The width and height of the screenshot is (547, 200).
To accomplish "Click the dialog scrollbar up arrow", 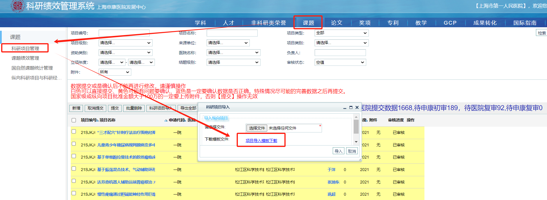I will pos(356,117).
